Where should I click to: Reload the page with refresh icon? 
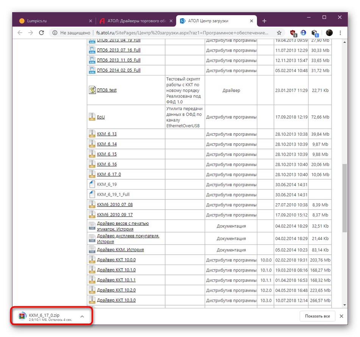pos(41,33)
